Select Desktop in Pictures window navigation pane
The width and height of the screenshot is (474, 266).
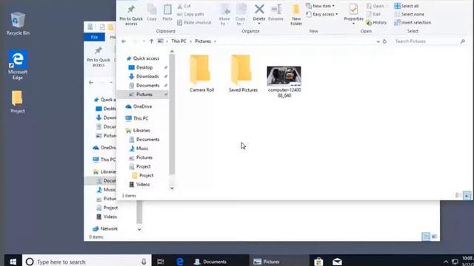(141, 67)
